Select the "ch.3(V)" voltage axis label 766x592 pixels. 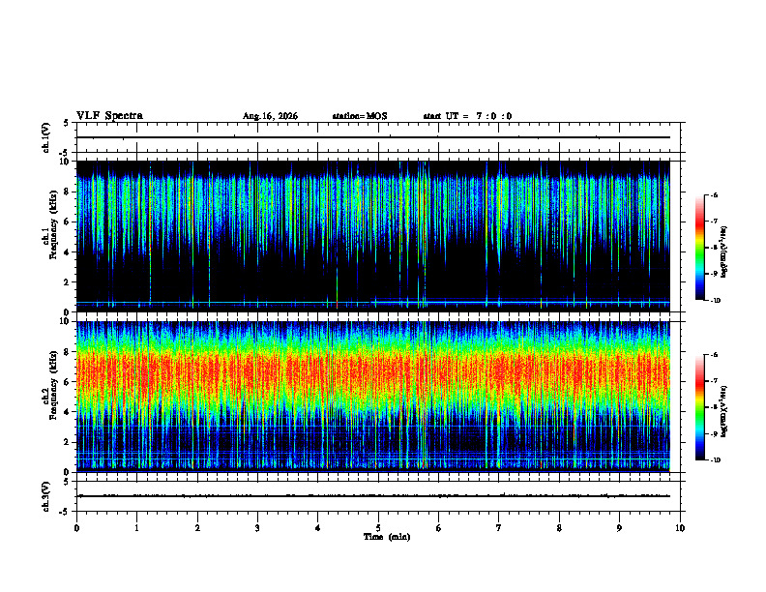point(46,496)
